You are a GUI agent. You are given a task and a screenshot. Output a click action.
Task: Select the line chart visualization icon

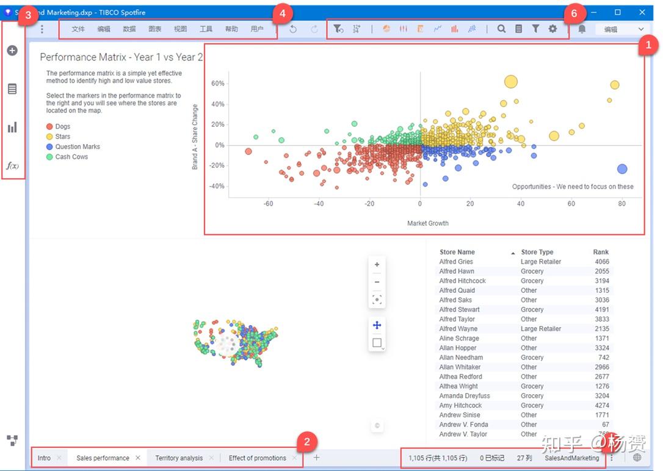pos(437,28)
